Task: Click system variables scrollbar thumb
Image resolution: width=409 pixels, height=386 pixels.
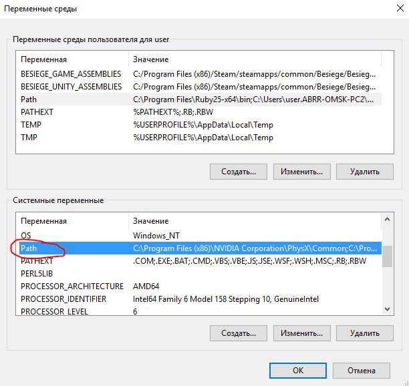Action: coord(388,256)
